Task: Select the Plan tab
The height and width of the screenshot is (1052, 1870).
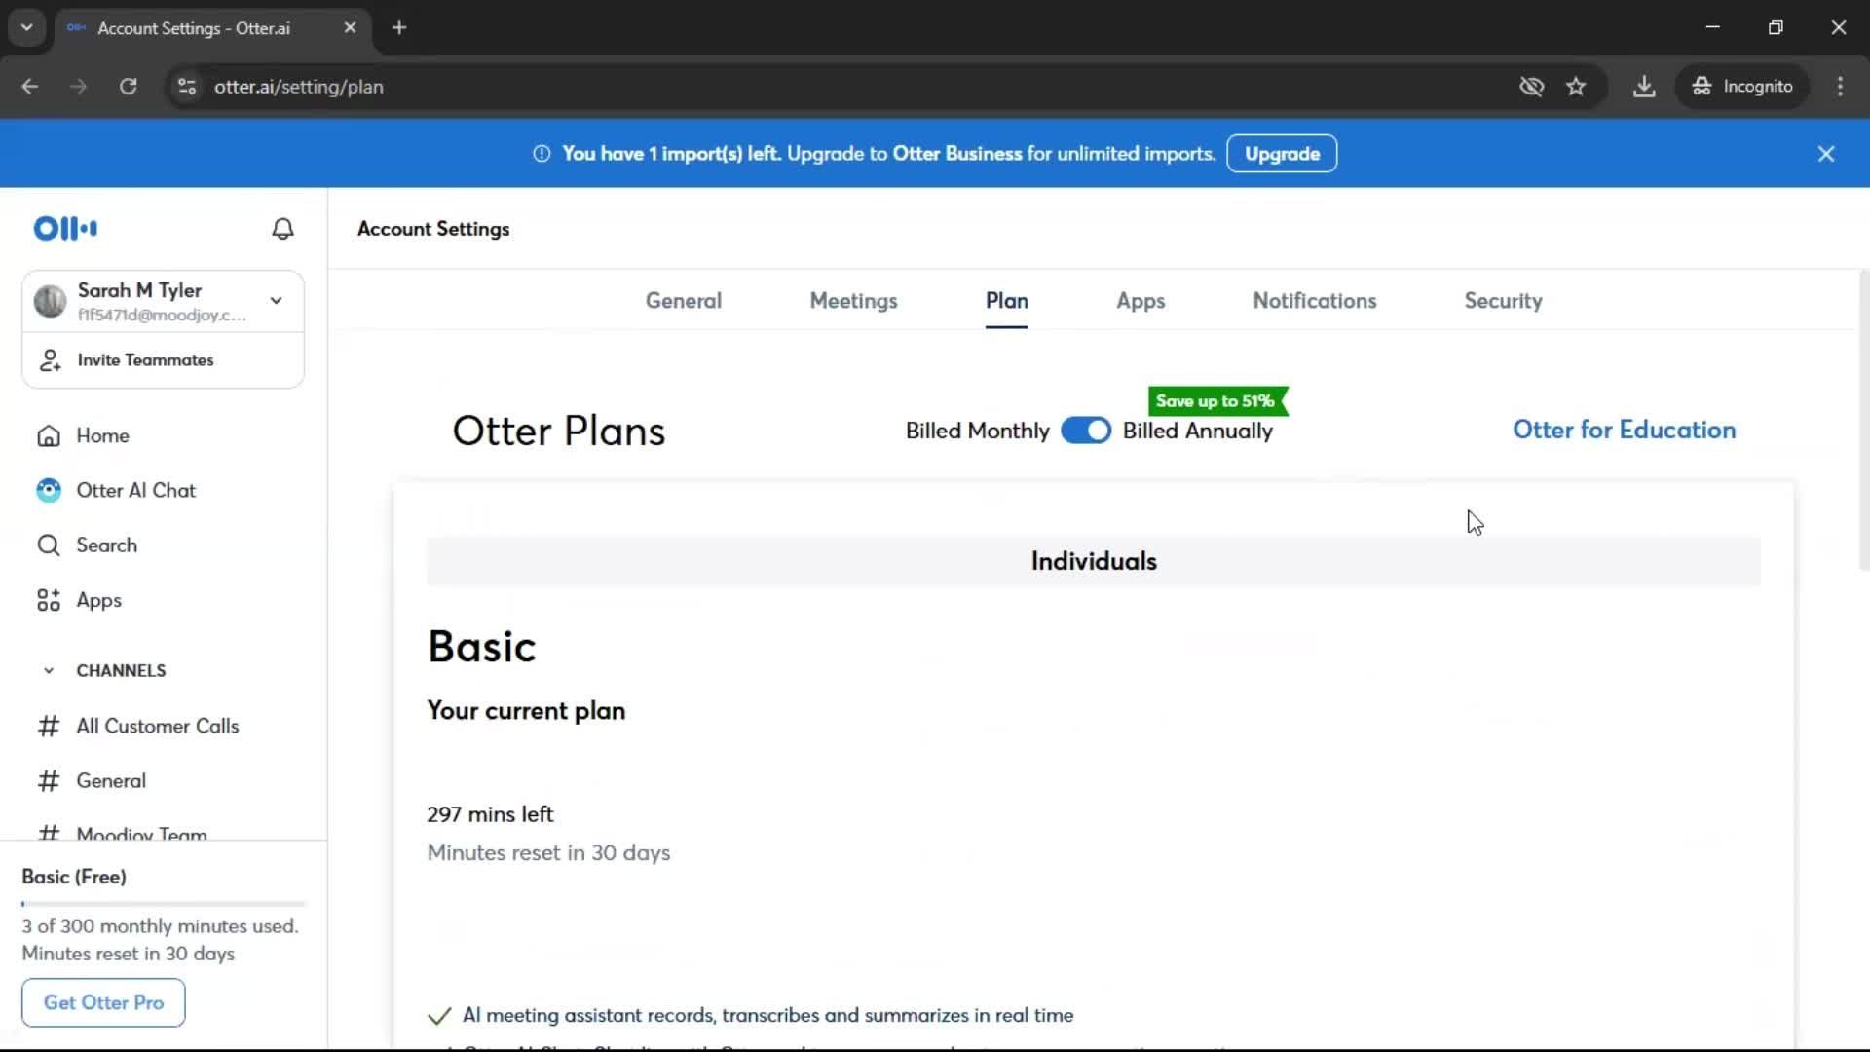Action: [x=1006, y=301]
